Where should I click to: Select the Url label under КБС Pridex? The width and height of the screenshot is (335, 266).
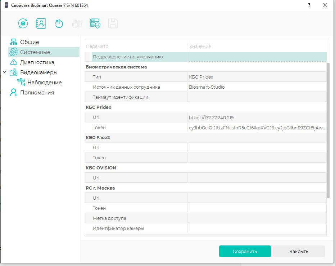click(x=96, y=117)
